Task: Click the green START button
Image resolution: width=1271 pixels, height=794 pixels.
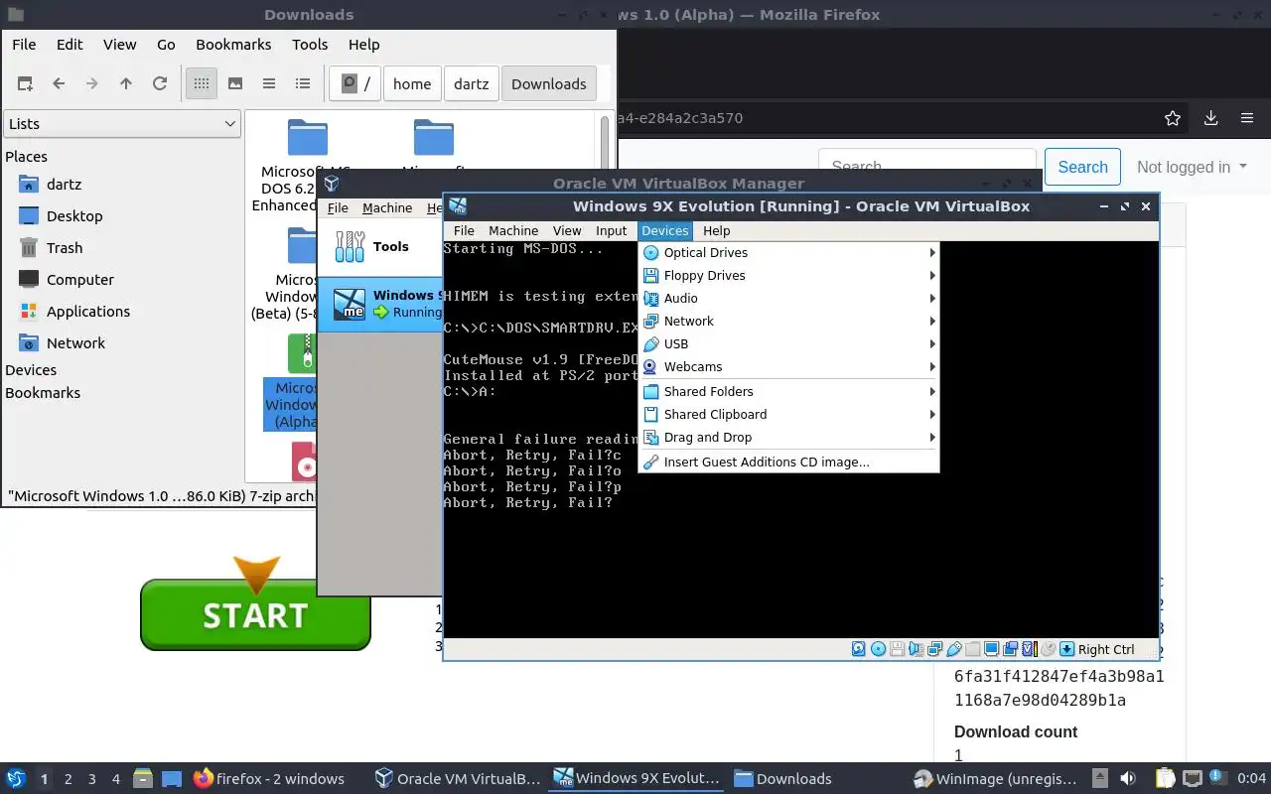Action: (255, 615)
